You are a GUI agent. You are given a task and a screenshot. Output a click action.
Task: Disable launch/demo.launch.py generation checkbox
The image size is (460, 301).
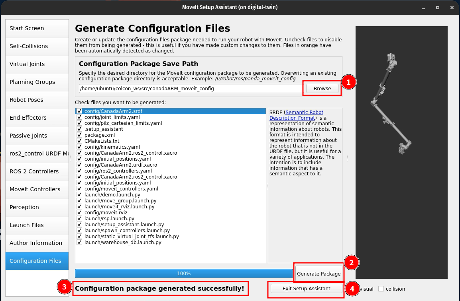click(x=79, y=195)
